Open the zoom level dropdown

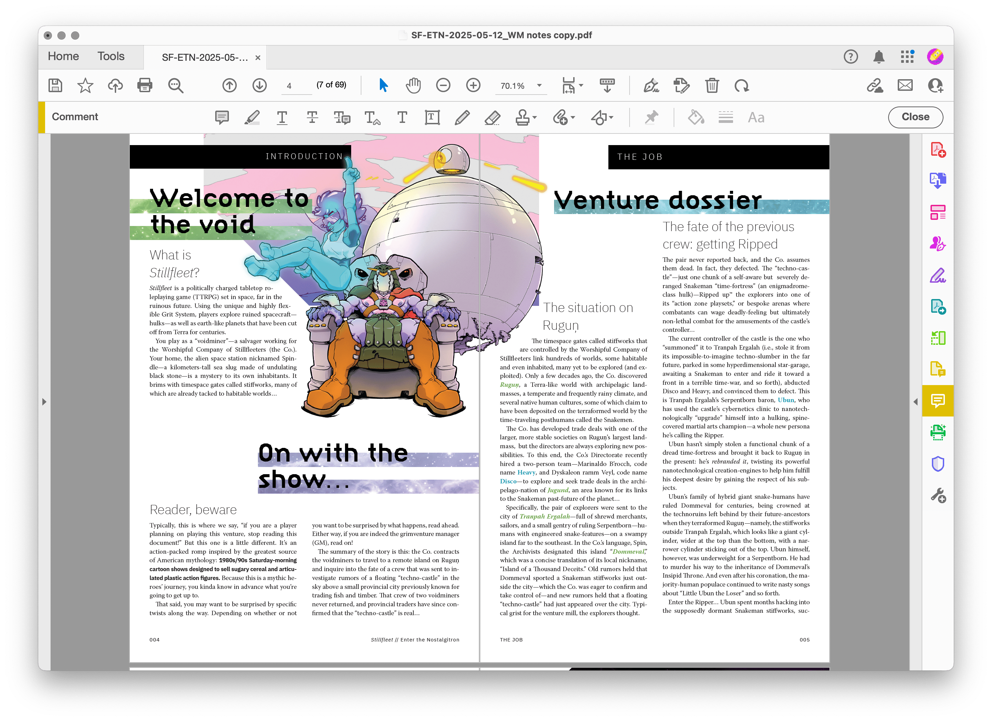pos(539,86)
